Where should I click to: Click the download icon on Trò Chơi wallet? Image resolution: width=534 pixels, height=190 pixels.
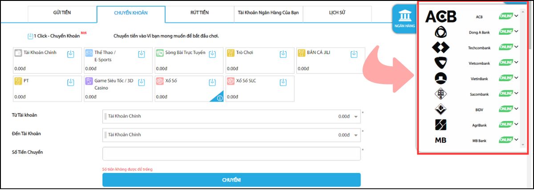coord(283,54)
